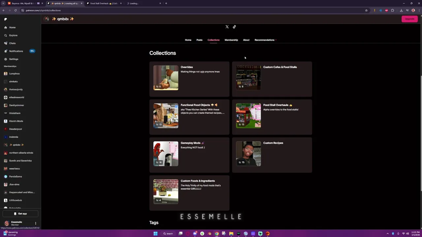Open the Recommendations tab
Viewport: 422px width, 237px height.
(x=264, y=40)
